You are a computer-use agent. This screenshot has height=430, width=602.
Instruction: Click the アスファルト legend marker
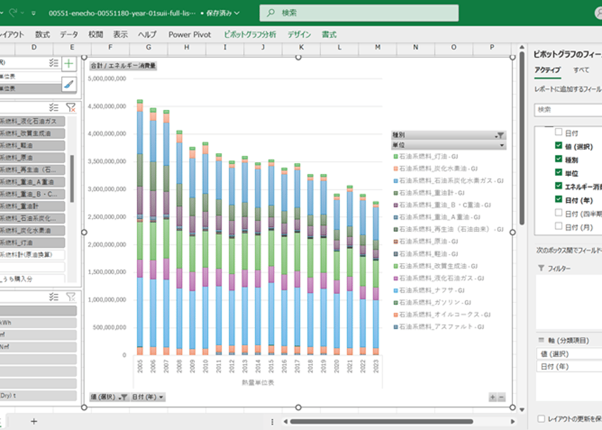click(395, 327)
